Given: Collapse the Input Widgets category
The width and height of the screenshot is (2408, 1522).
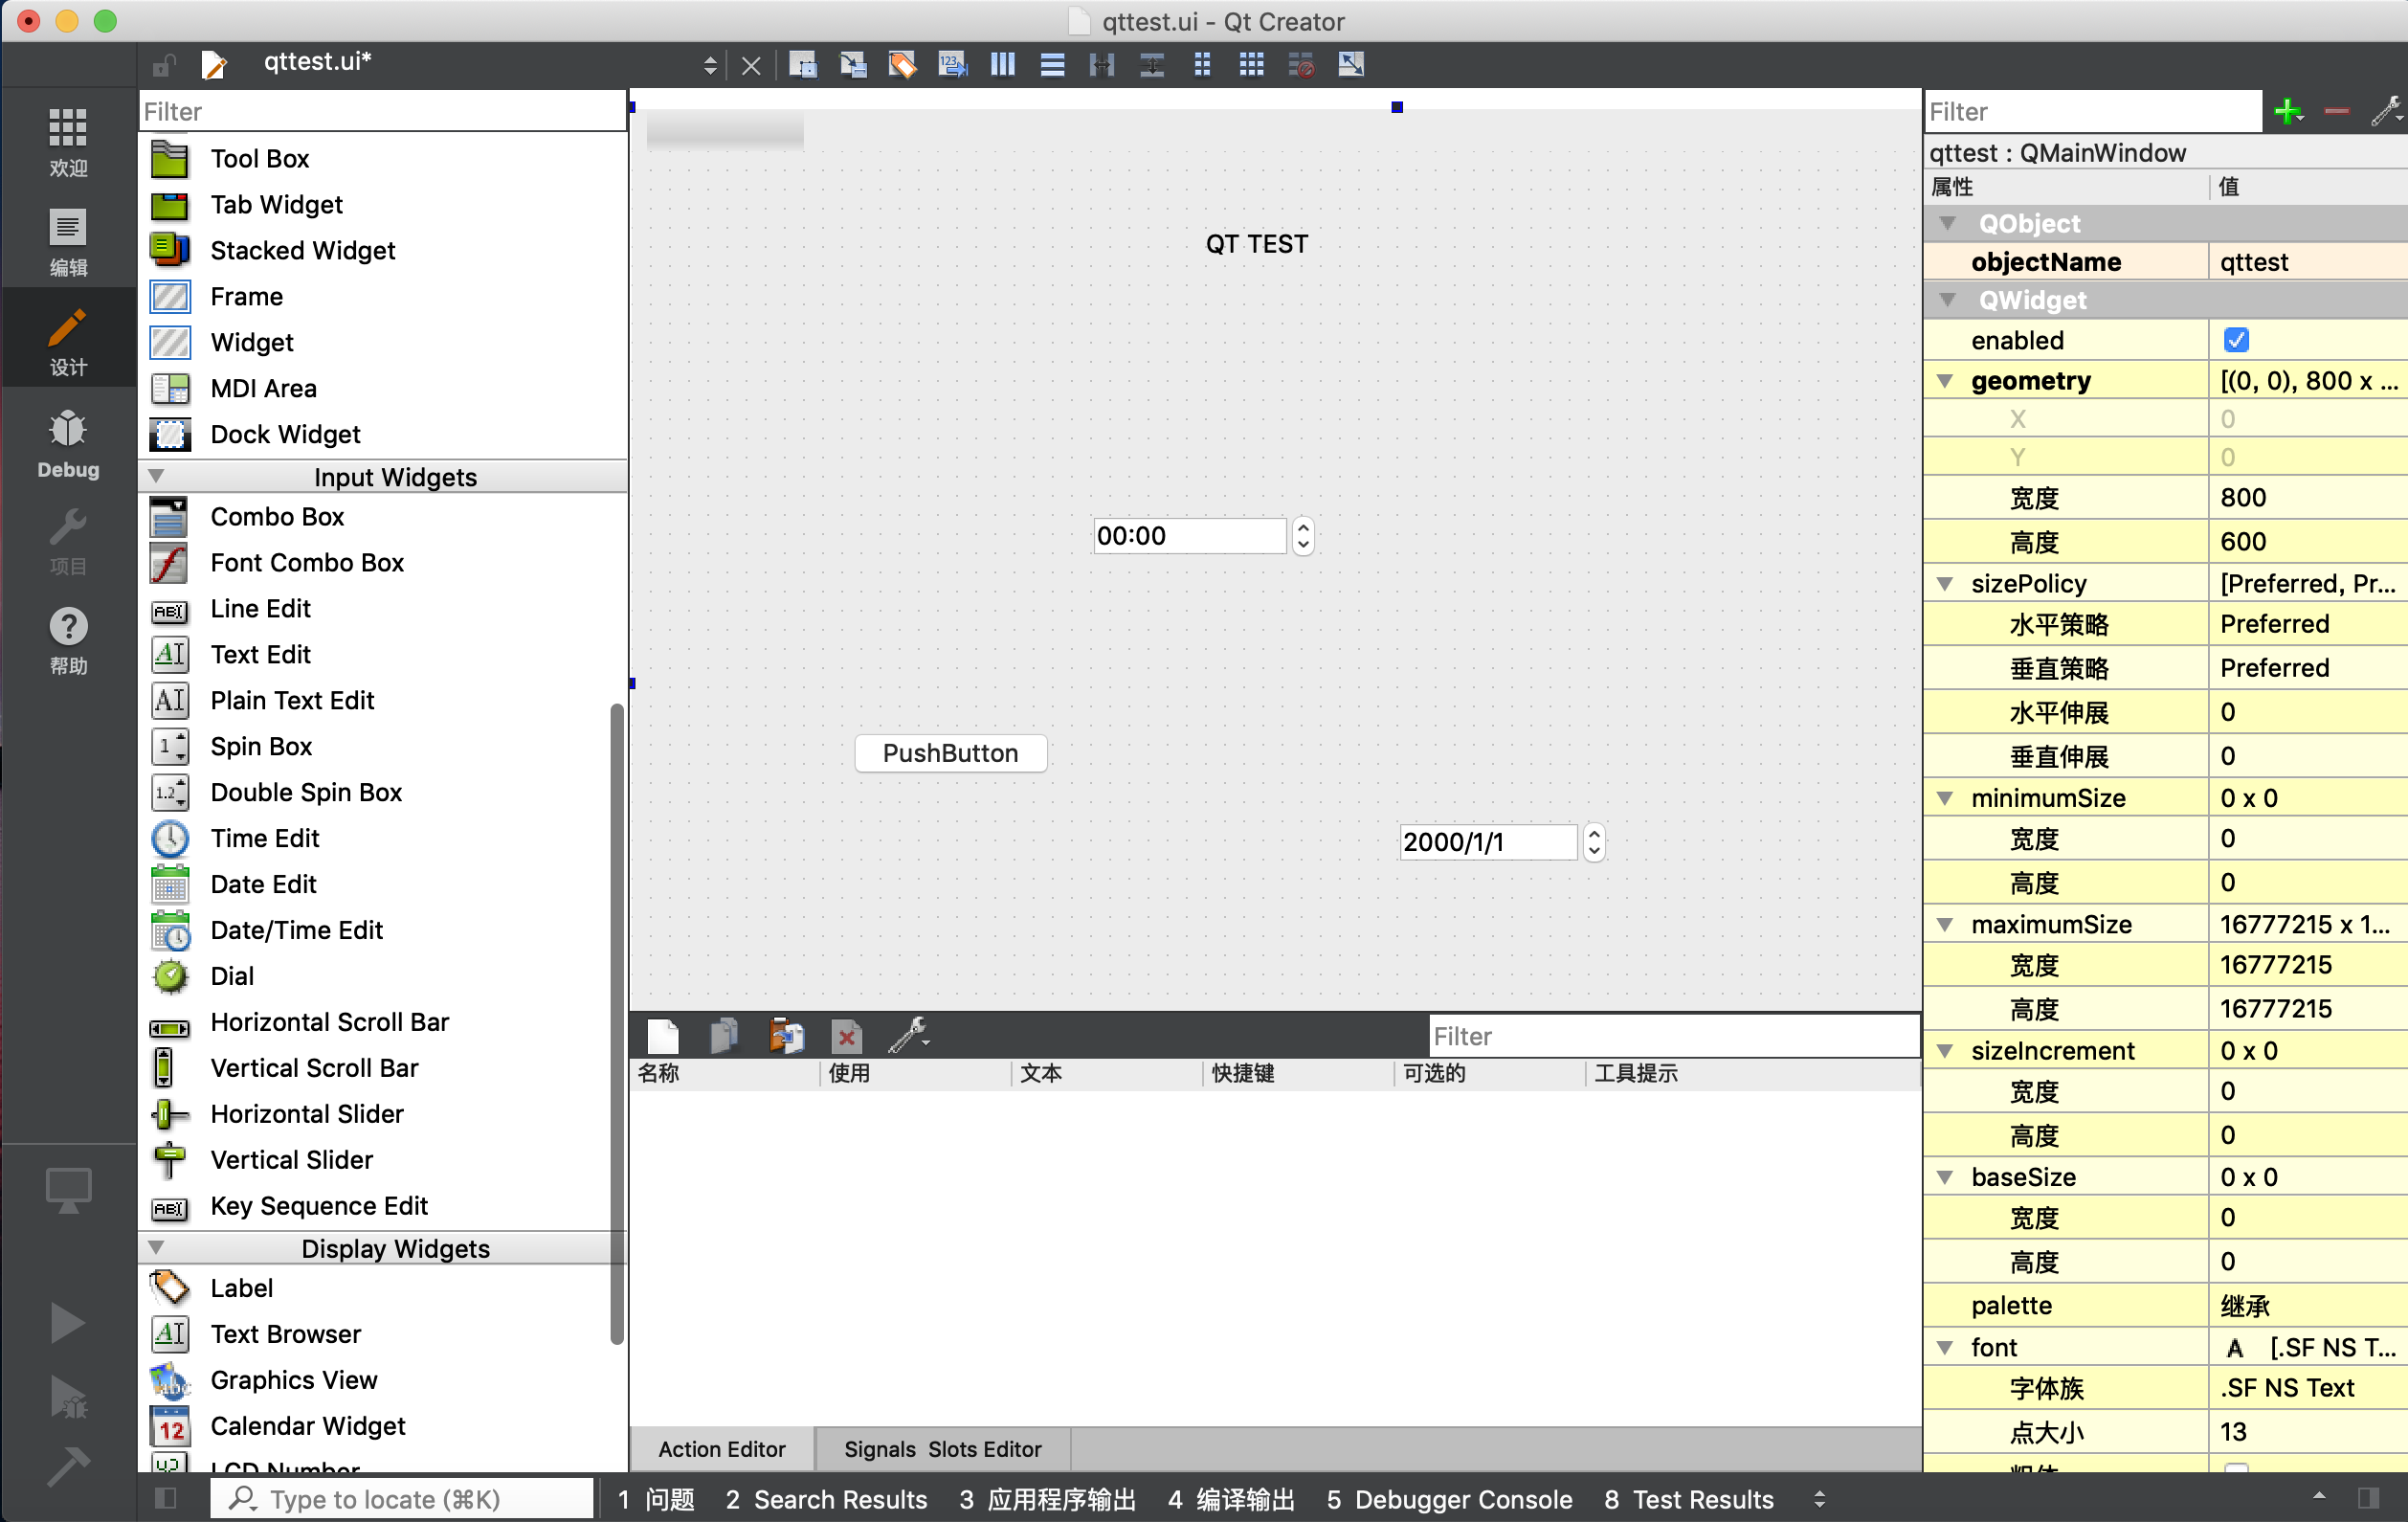Looking at the screenshot, I should tap(156, 476).
